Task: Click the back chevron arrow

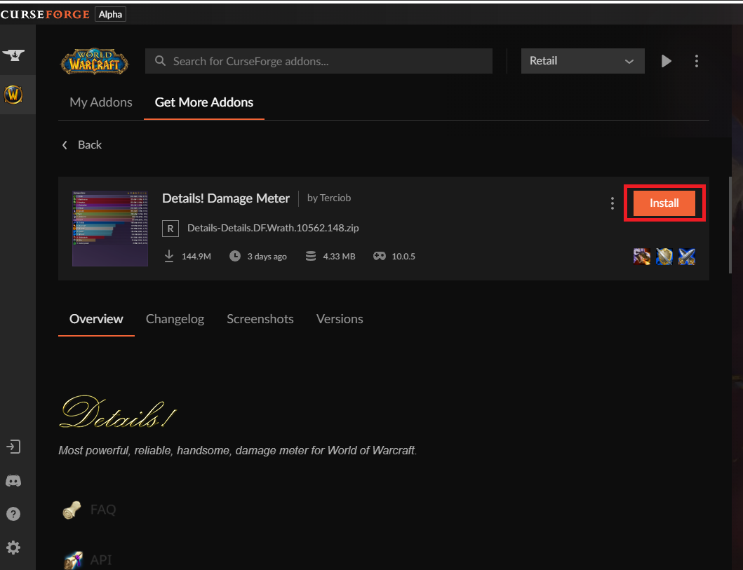Action: (x=65, y=145)
